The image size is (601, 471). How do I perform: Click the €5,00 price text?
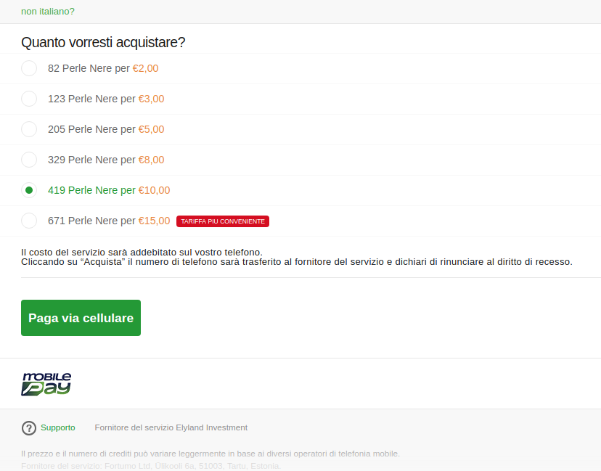[x=152, y=129]
